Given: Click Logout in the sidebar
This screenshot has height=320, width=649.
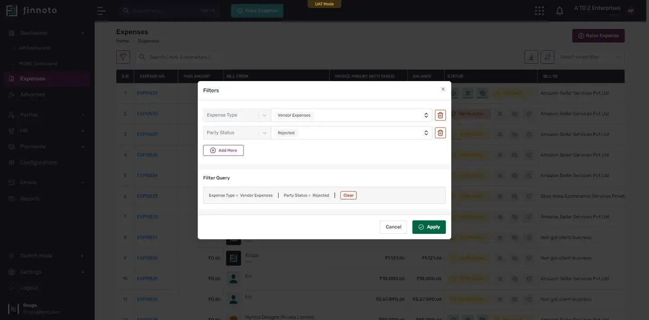Looking at the screenshot, I should [x=29, y=288].
